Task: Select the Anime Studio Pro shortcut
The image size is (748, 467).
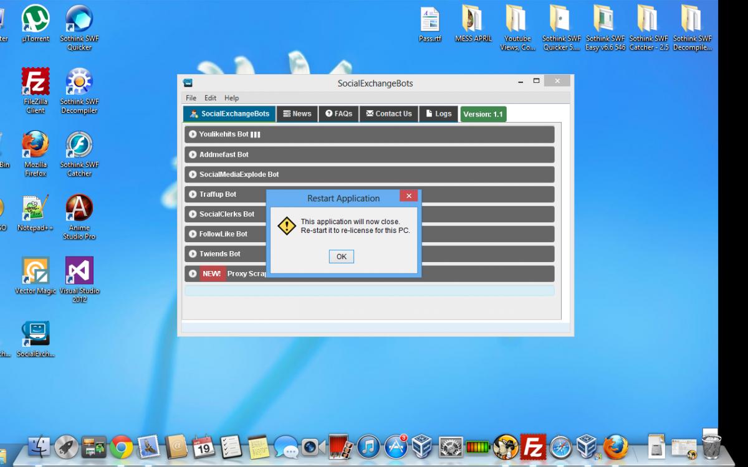Action: 79,217
